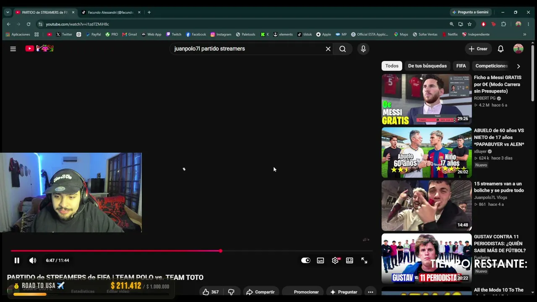Open '15 streamers van a un boliche' title
The width and height of the screenshot is (537, 302).
[x=499, y=187]
